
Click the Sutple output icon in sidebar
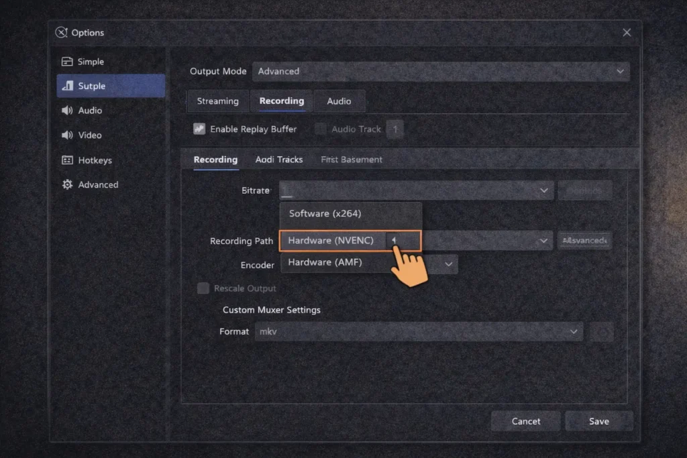(x=68, y=86)
